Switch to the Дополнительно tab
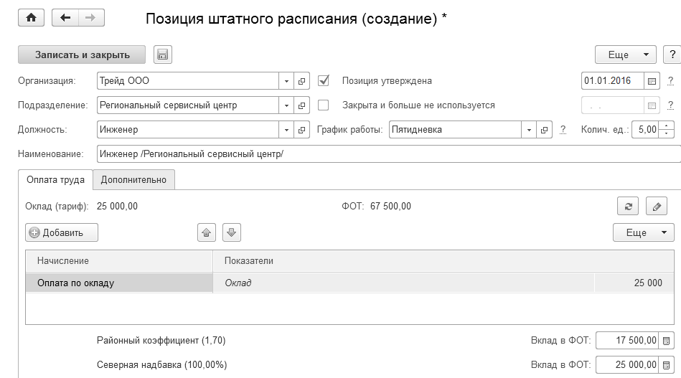681x378 pixels. coord(133,179)
